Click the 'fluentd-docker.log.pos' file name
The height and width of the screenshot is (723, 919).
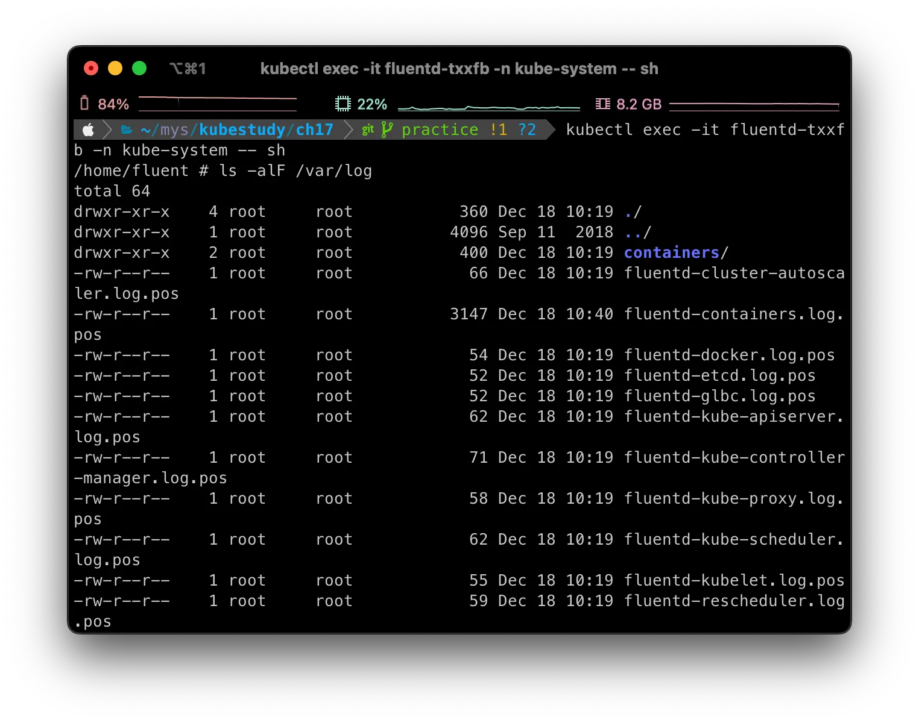pyautogui.click(x=730, y=355)
